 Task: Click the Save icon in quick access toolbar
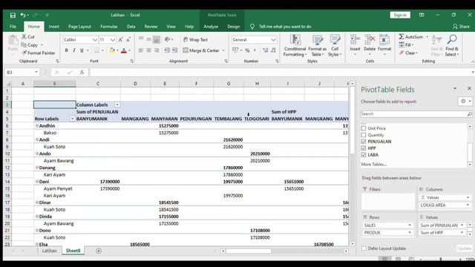point(13,15)
